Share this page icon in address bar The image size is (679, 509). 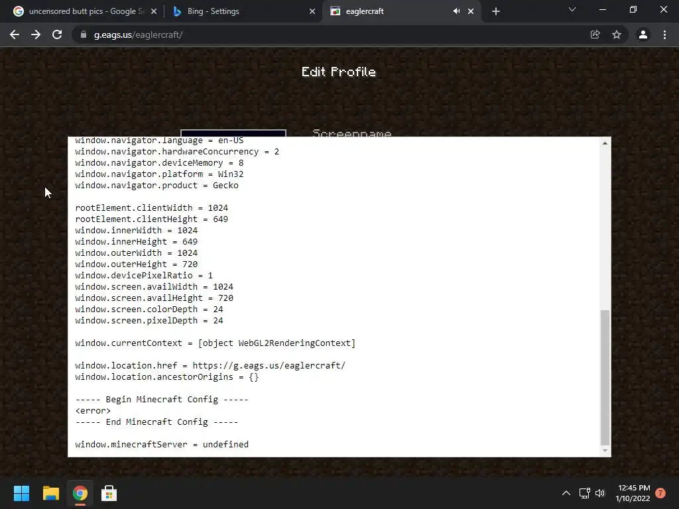[x=595, y=34]
